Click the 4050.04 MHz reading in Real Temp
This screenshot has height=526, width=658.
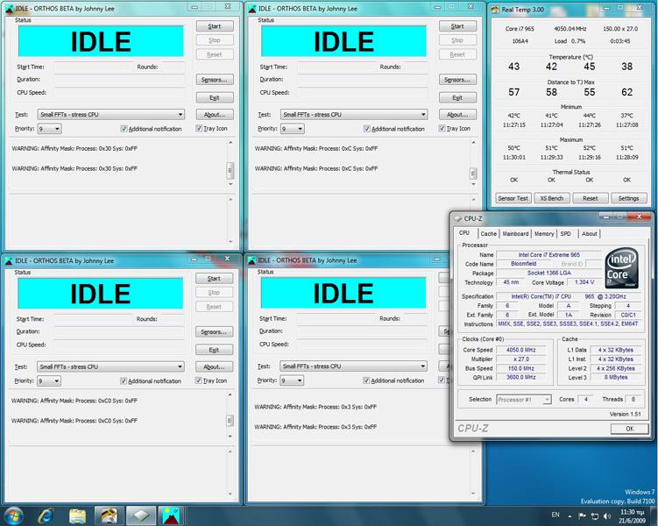click(x=570, y=29)
